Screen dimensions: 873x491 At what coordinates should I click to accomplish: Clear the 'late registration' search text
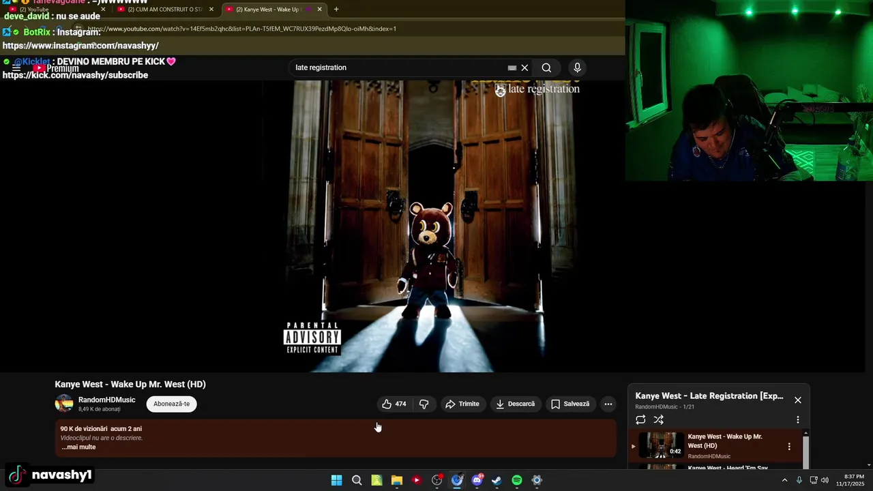[x=524, y=68]
